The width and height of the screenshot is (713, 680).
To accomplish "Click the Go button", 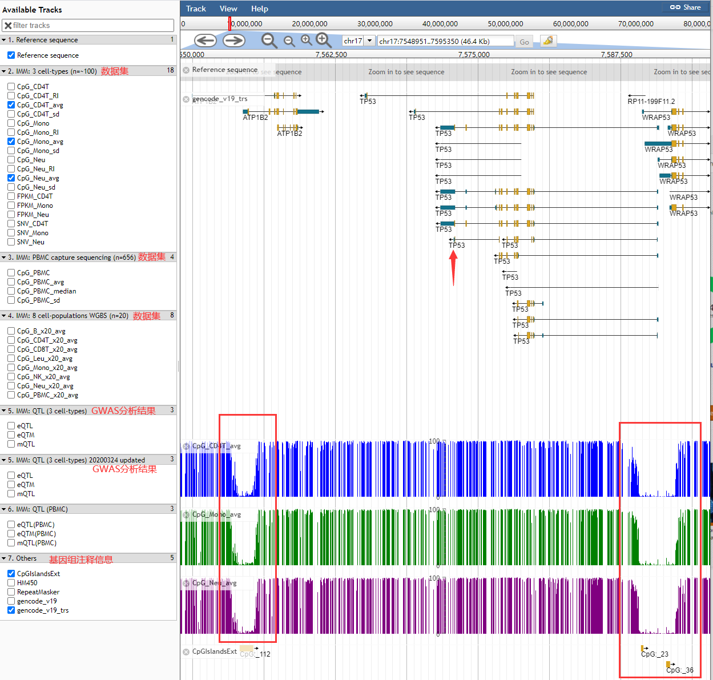I will tap(524, 42).
